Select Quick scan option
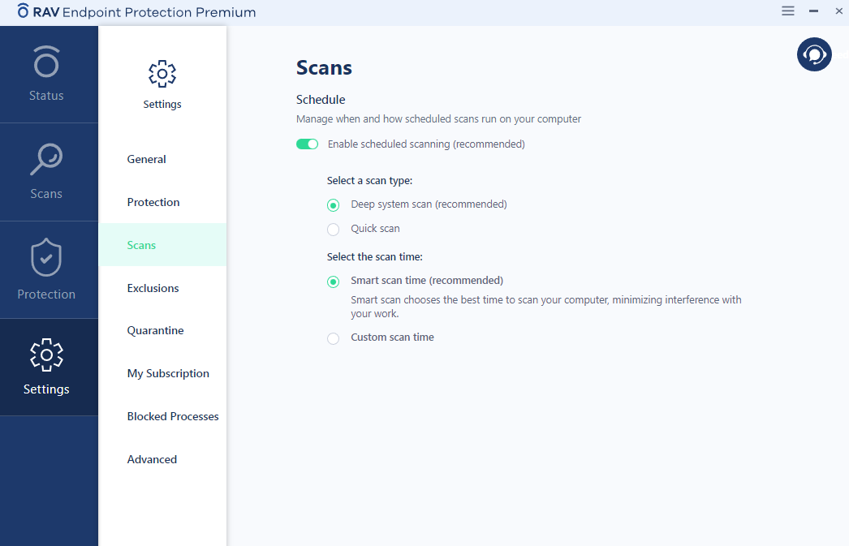This screenshot has width=849, height=546. point(333,230)
